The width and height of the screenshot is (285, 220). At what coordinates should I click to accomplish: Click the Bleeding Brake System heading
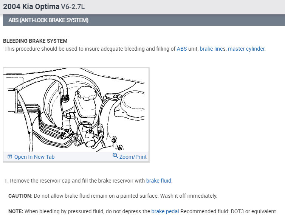click(x=35, y=41)
